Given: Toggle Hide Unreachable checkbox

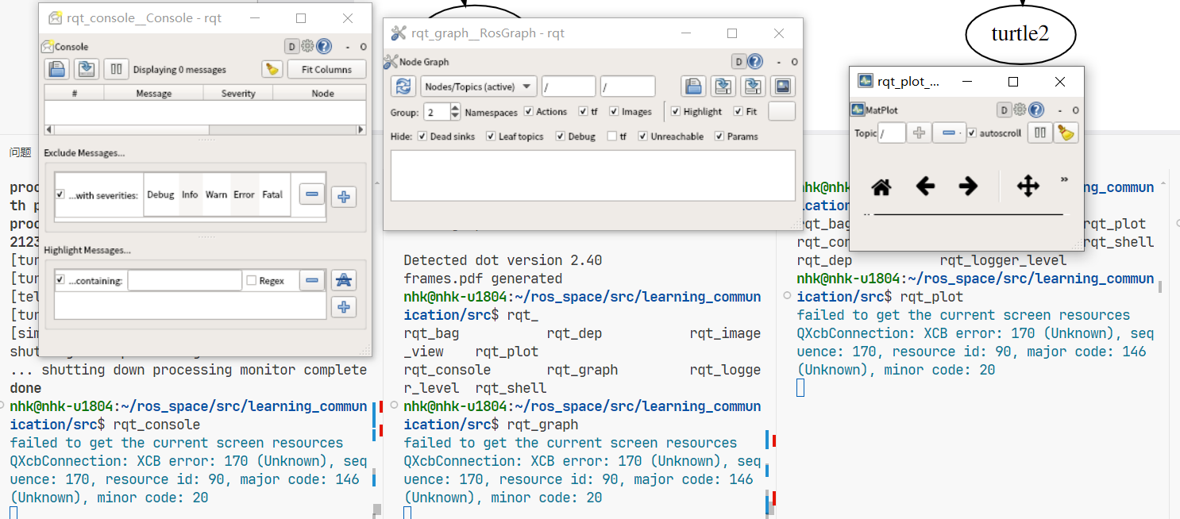Looking at the screenshot, I should pos(643,136).
